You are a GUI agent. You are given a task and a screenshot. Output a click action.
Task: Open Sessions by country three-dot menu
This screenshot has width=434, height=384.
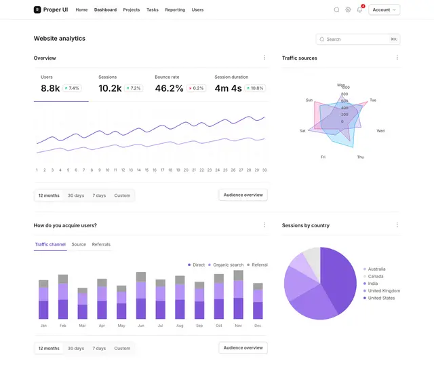397,225
